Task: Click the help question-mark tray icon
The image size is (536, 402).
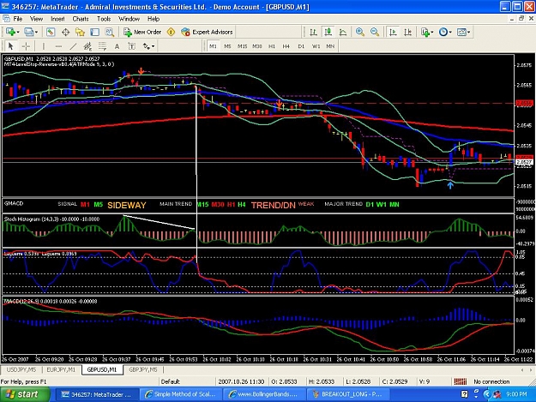Action: (x=464, y=394)
